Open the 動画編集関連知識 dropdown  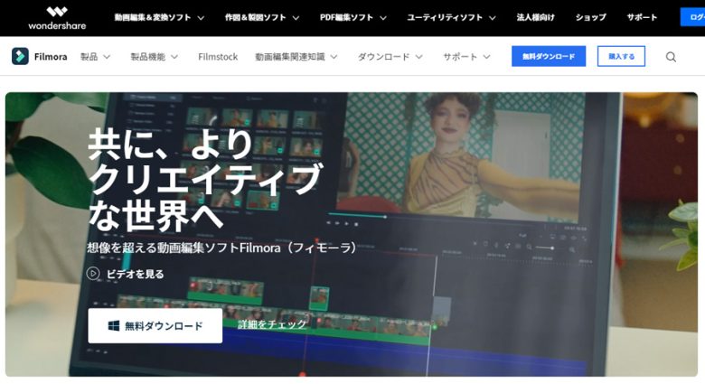(296, 57)
